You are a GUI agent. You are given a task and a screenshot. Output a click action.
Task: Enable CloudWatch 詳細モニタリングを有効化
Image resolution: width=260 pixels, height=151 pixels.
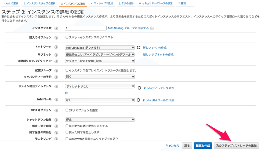pos(67,139)
